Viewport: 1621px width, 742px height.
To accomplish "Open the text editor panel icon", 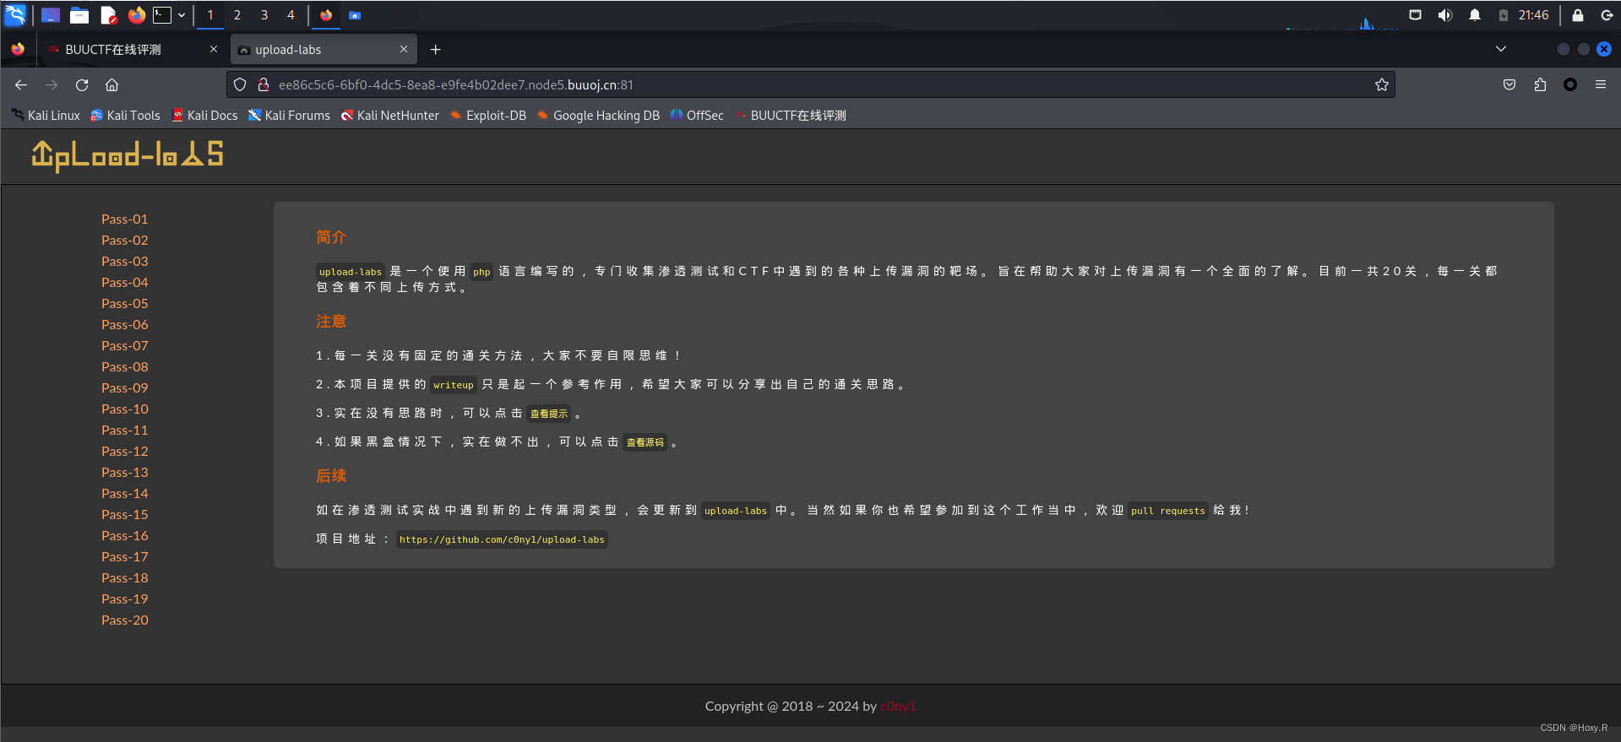I will 108,15.
